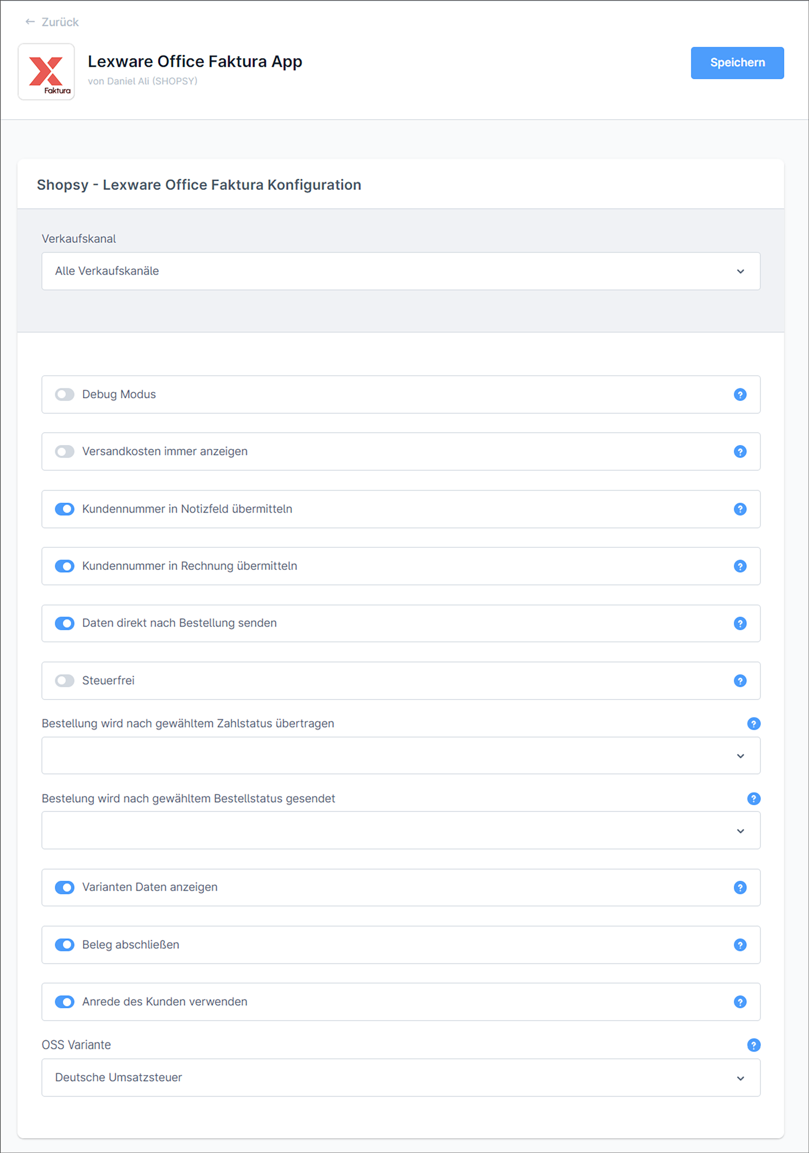Screen dimensions: 809x1153
Task: Toggle Anrede des Kunden verwenden
Action: [65, 1002]
